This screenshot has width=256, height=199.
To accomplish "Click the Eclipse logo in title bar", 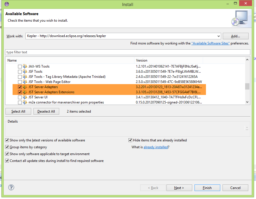I will point(7,4).
